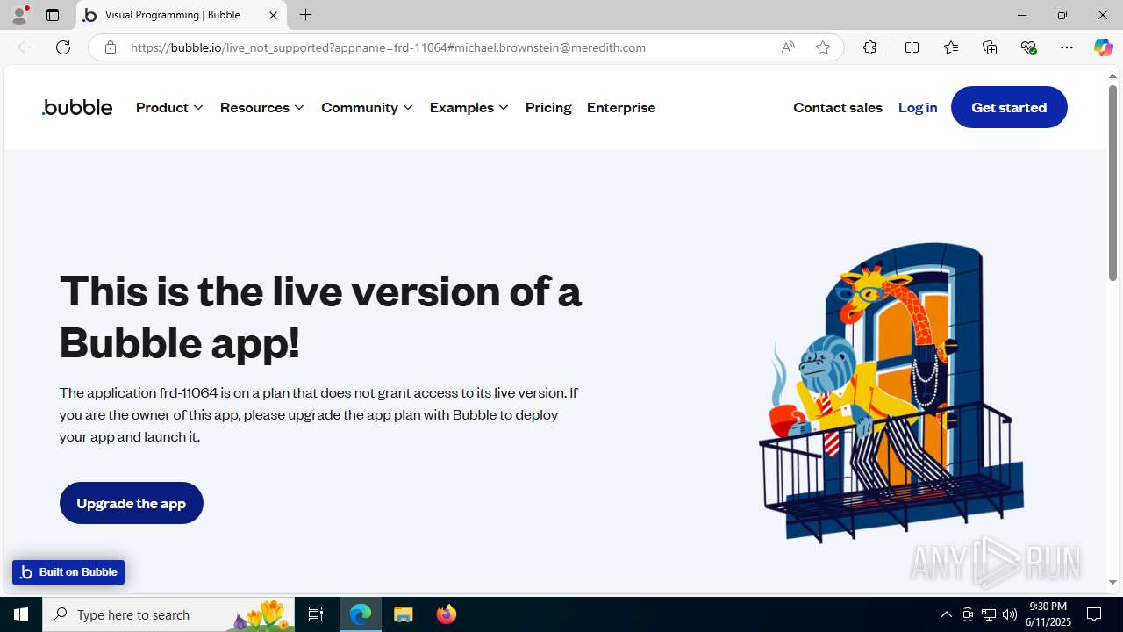Open the Collections icon
Screen dimensions: 1123x632
tap(990, 47)
